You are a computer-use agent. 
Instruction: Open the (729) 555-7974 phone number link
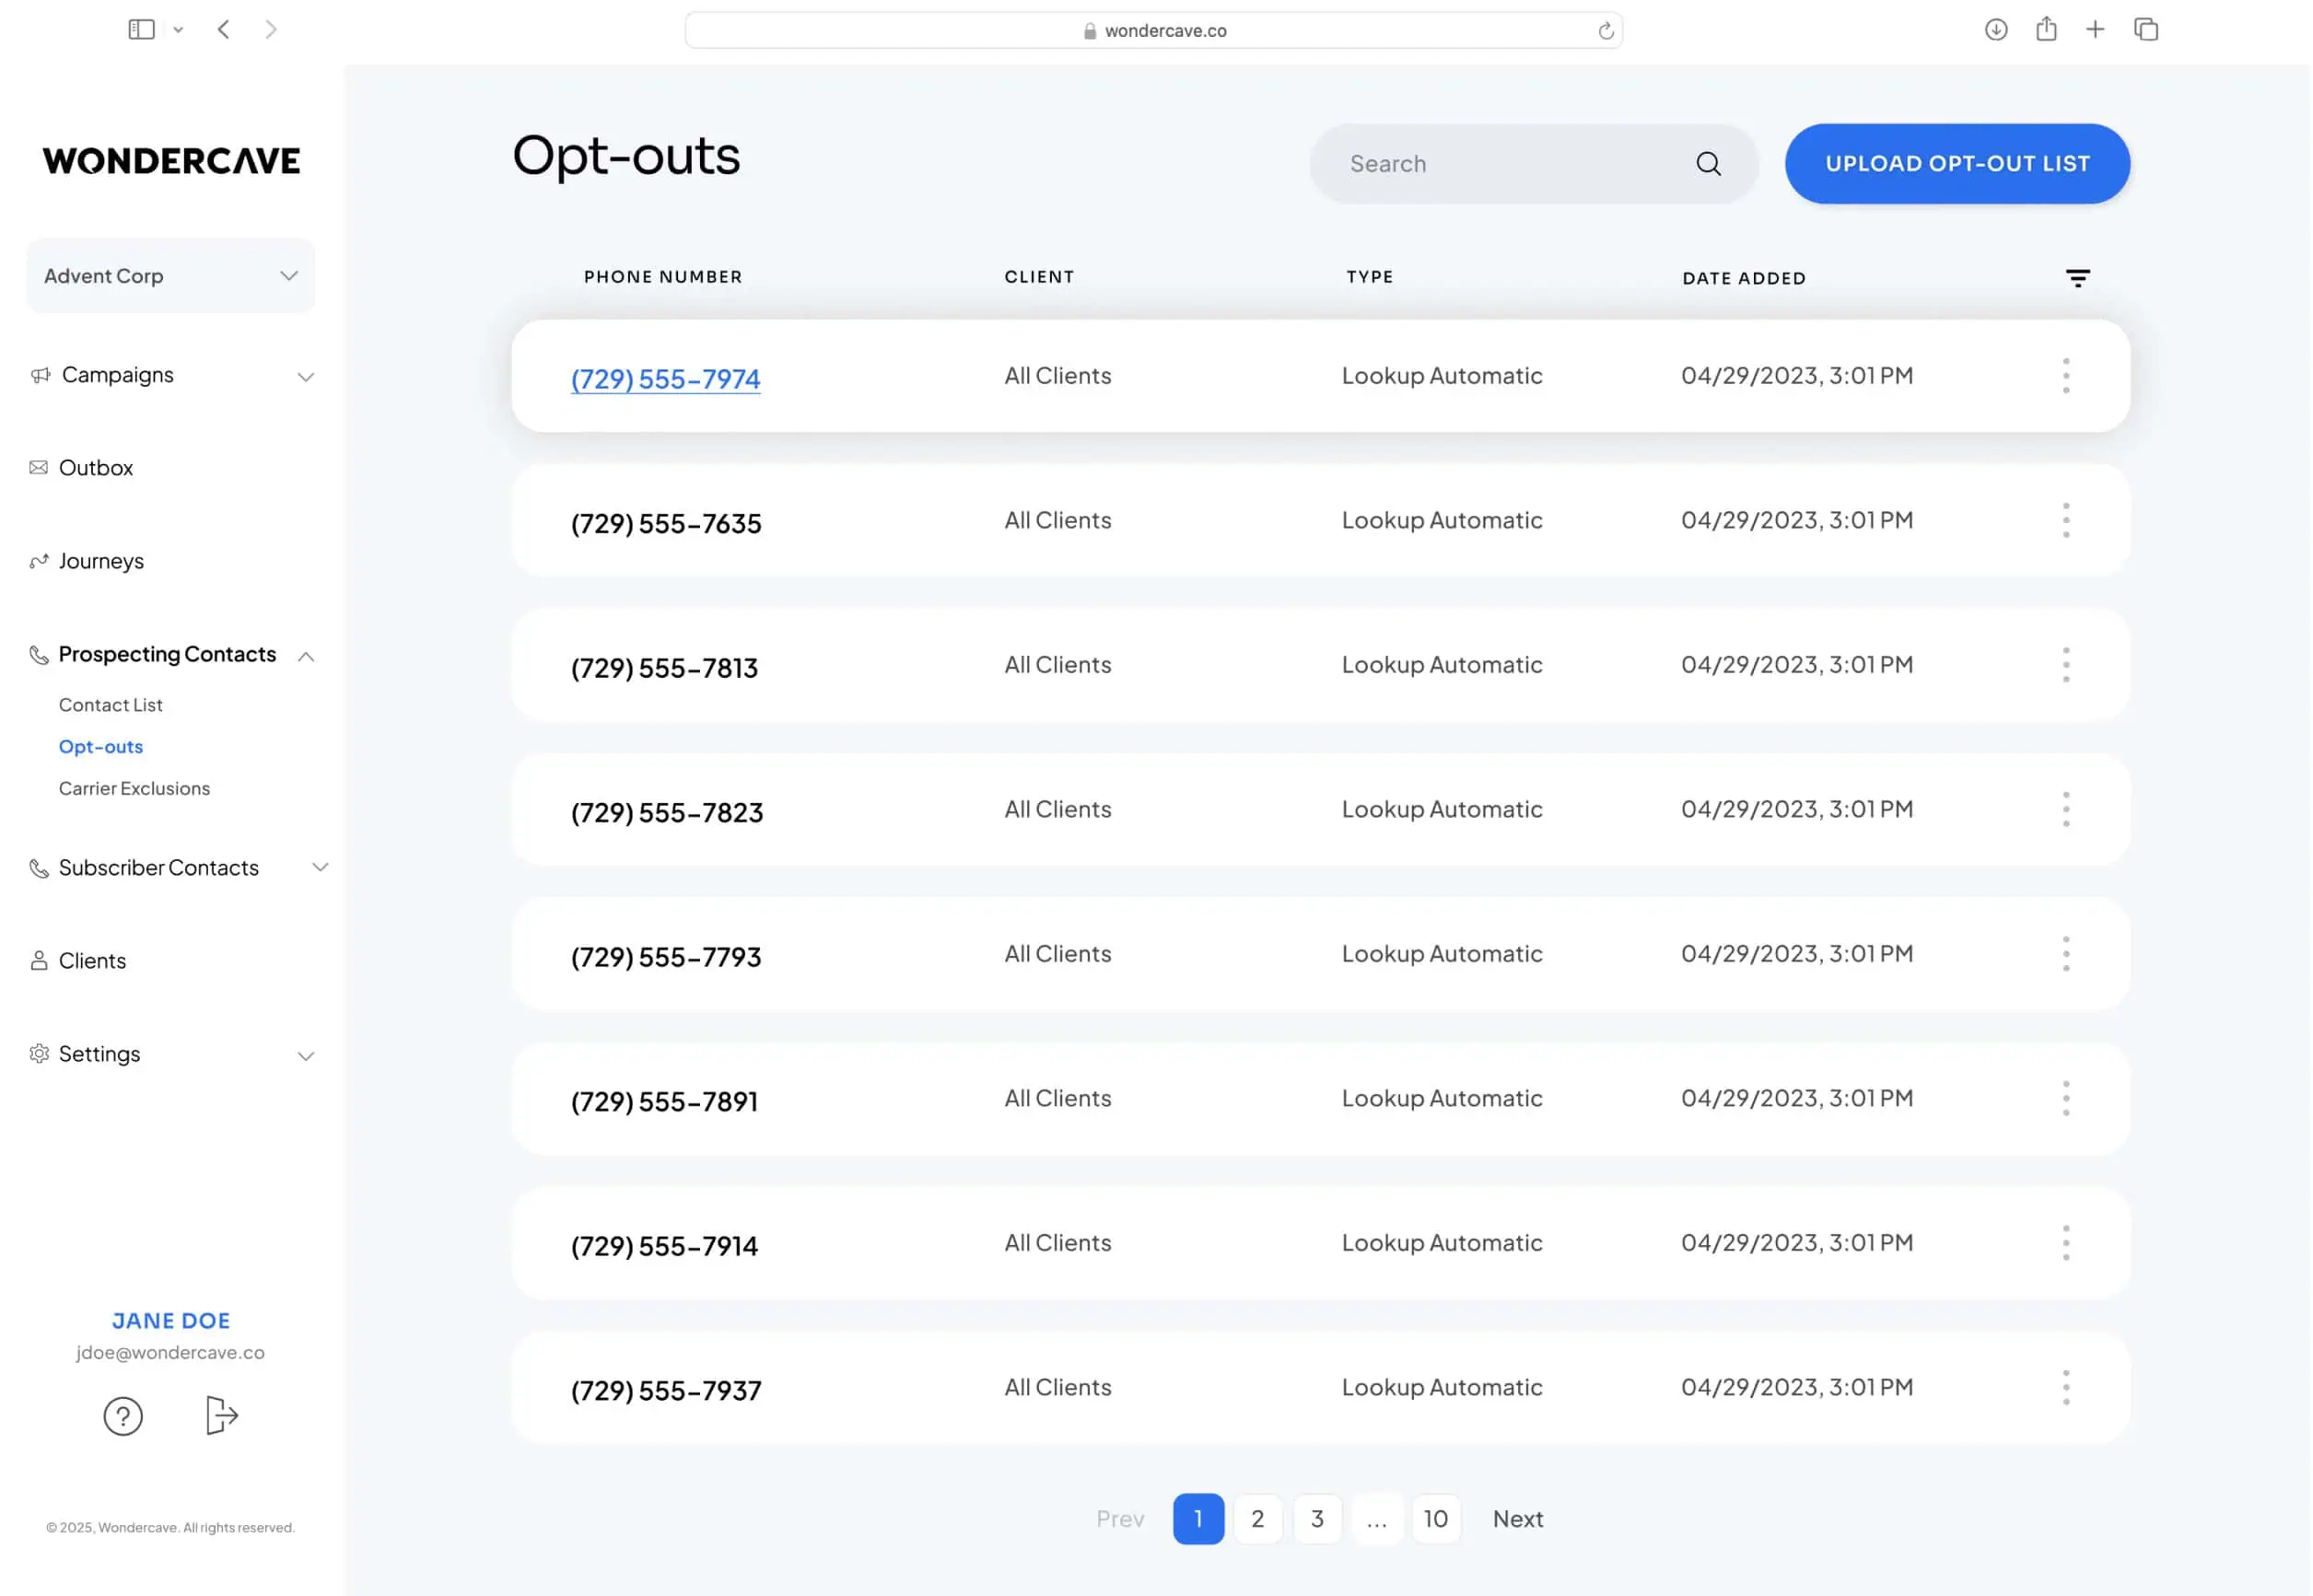tap(665, 379)
